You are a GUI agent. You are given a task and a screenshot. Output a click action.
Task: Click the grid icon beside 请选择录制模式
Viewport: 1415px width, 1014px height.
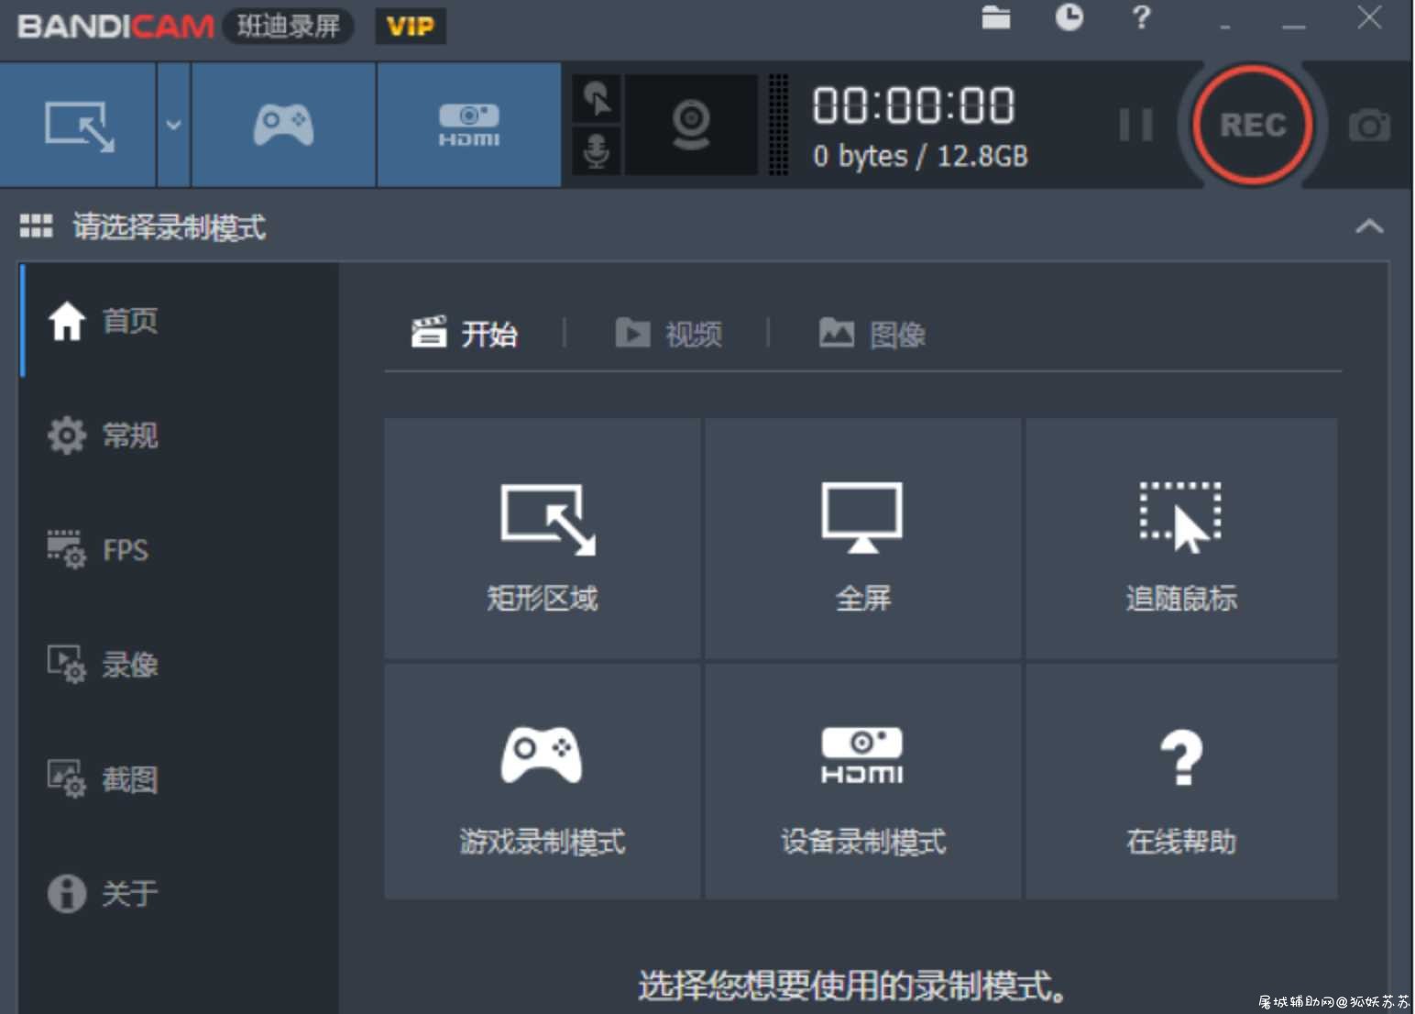coord(36,226)
